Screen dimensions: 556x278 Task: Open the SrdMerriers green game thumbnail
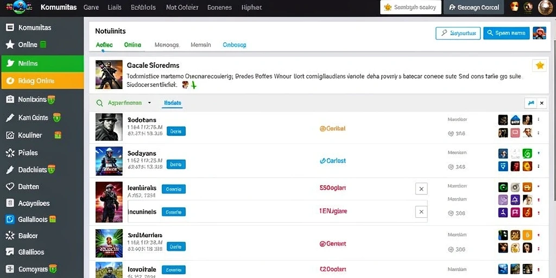click(x=109, y=243)
